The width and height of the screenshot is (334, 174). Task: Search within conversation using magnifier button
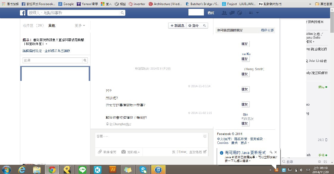(x=205, y=26)
